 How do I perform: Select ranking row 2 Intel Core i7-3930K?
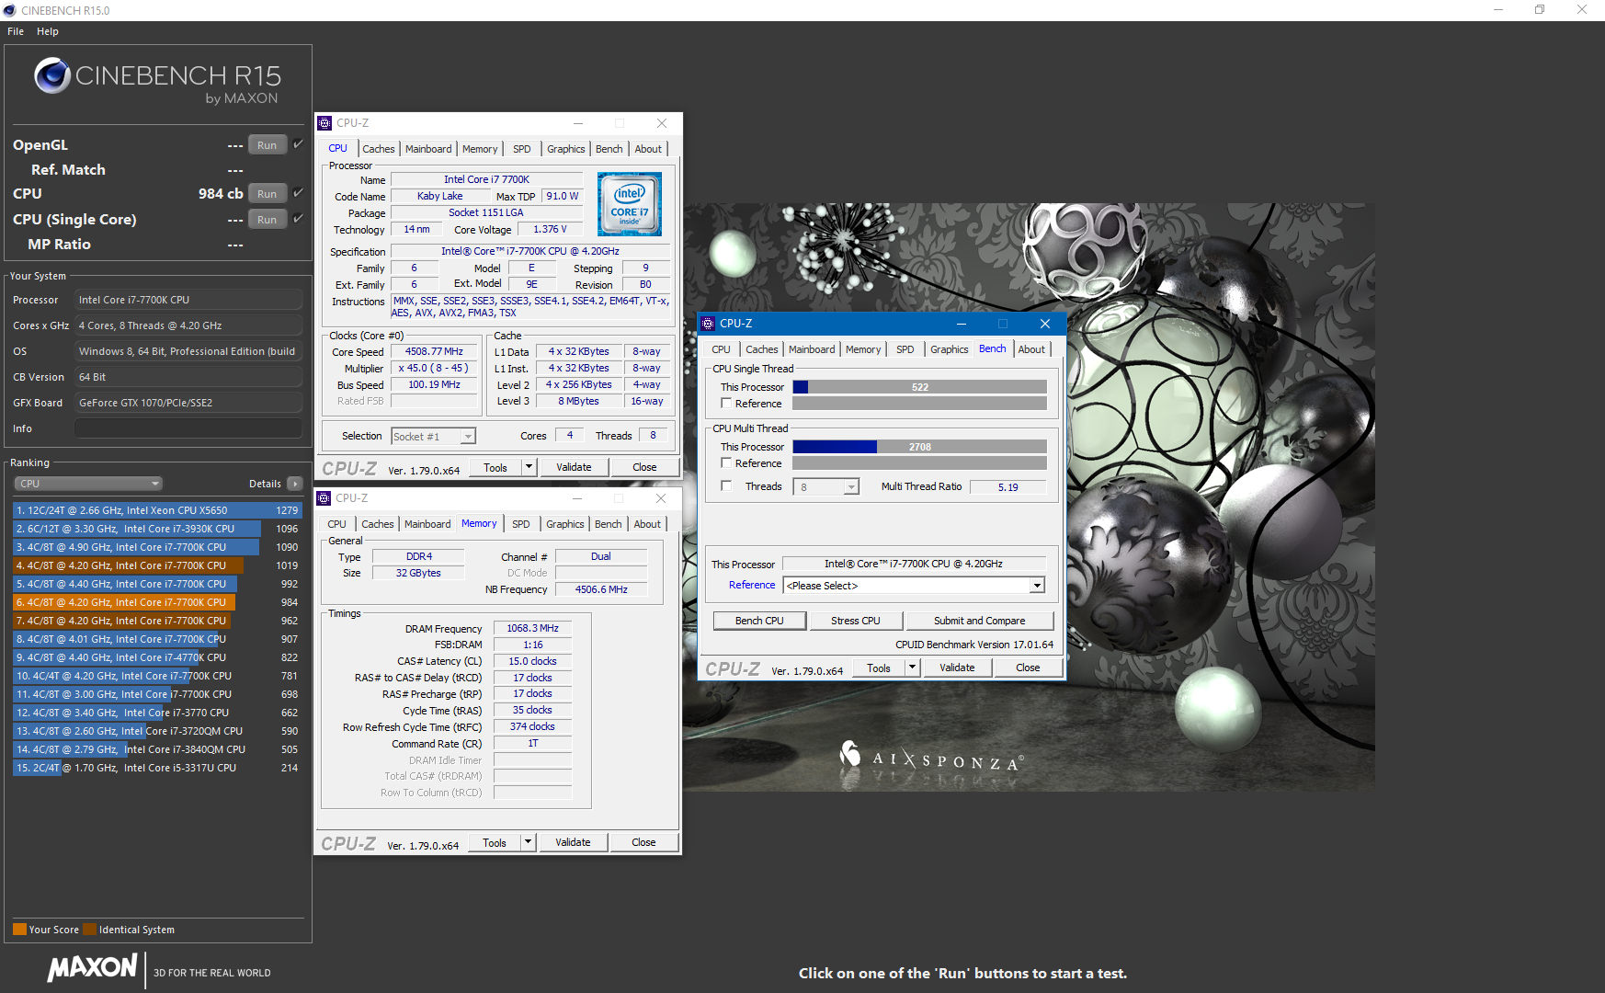point(157,529)
